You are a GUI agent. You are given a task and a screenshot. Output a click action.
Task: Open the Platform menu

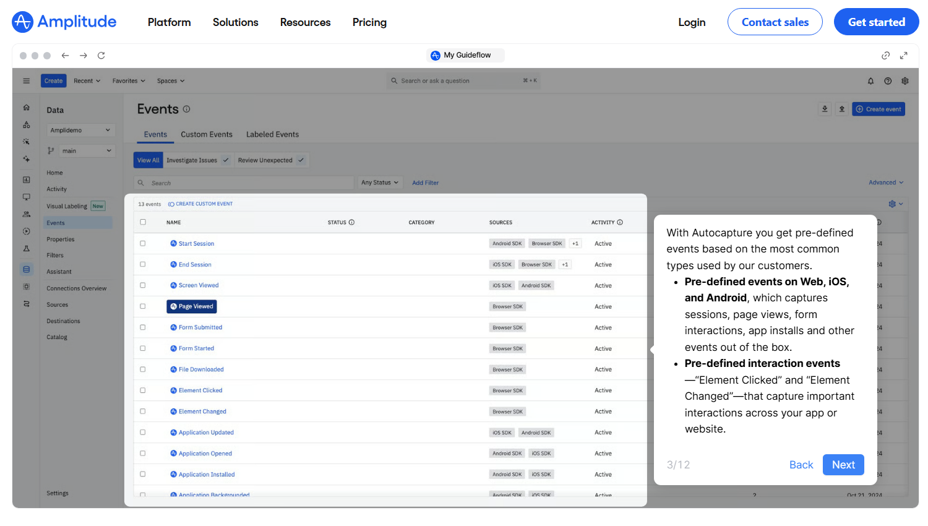[x=169, y=22]
